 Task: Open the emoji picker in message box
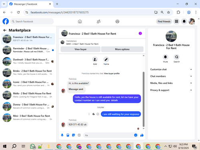click(x=136, y=135)
